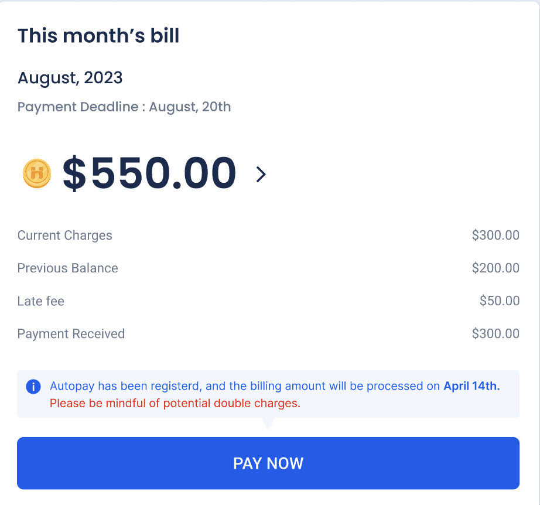The image size is (540, 505).
Task: Select the Late fee label
Action: pyautogui.click(x=41, y=301)
